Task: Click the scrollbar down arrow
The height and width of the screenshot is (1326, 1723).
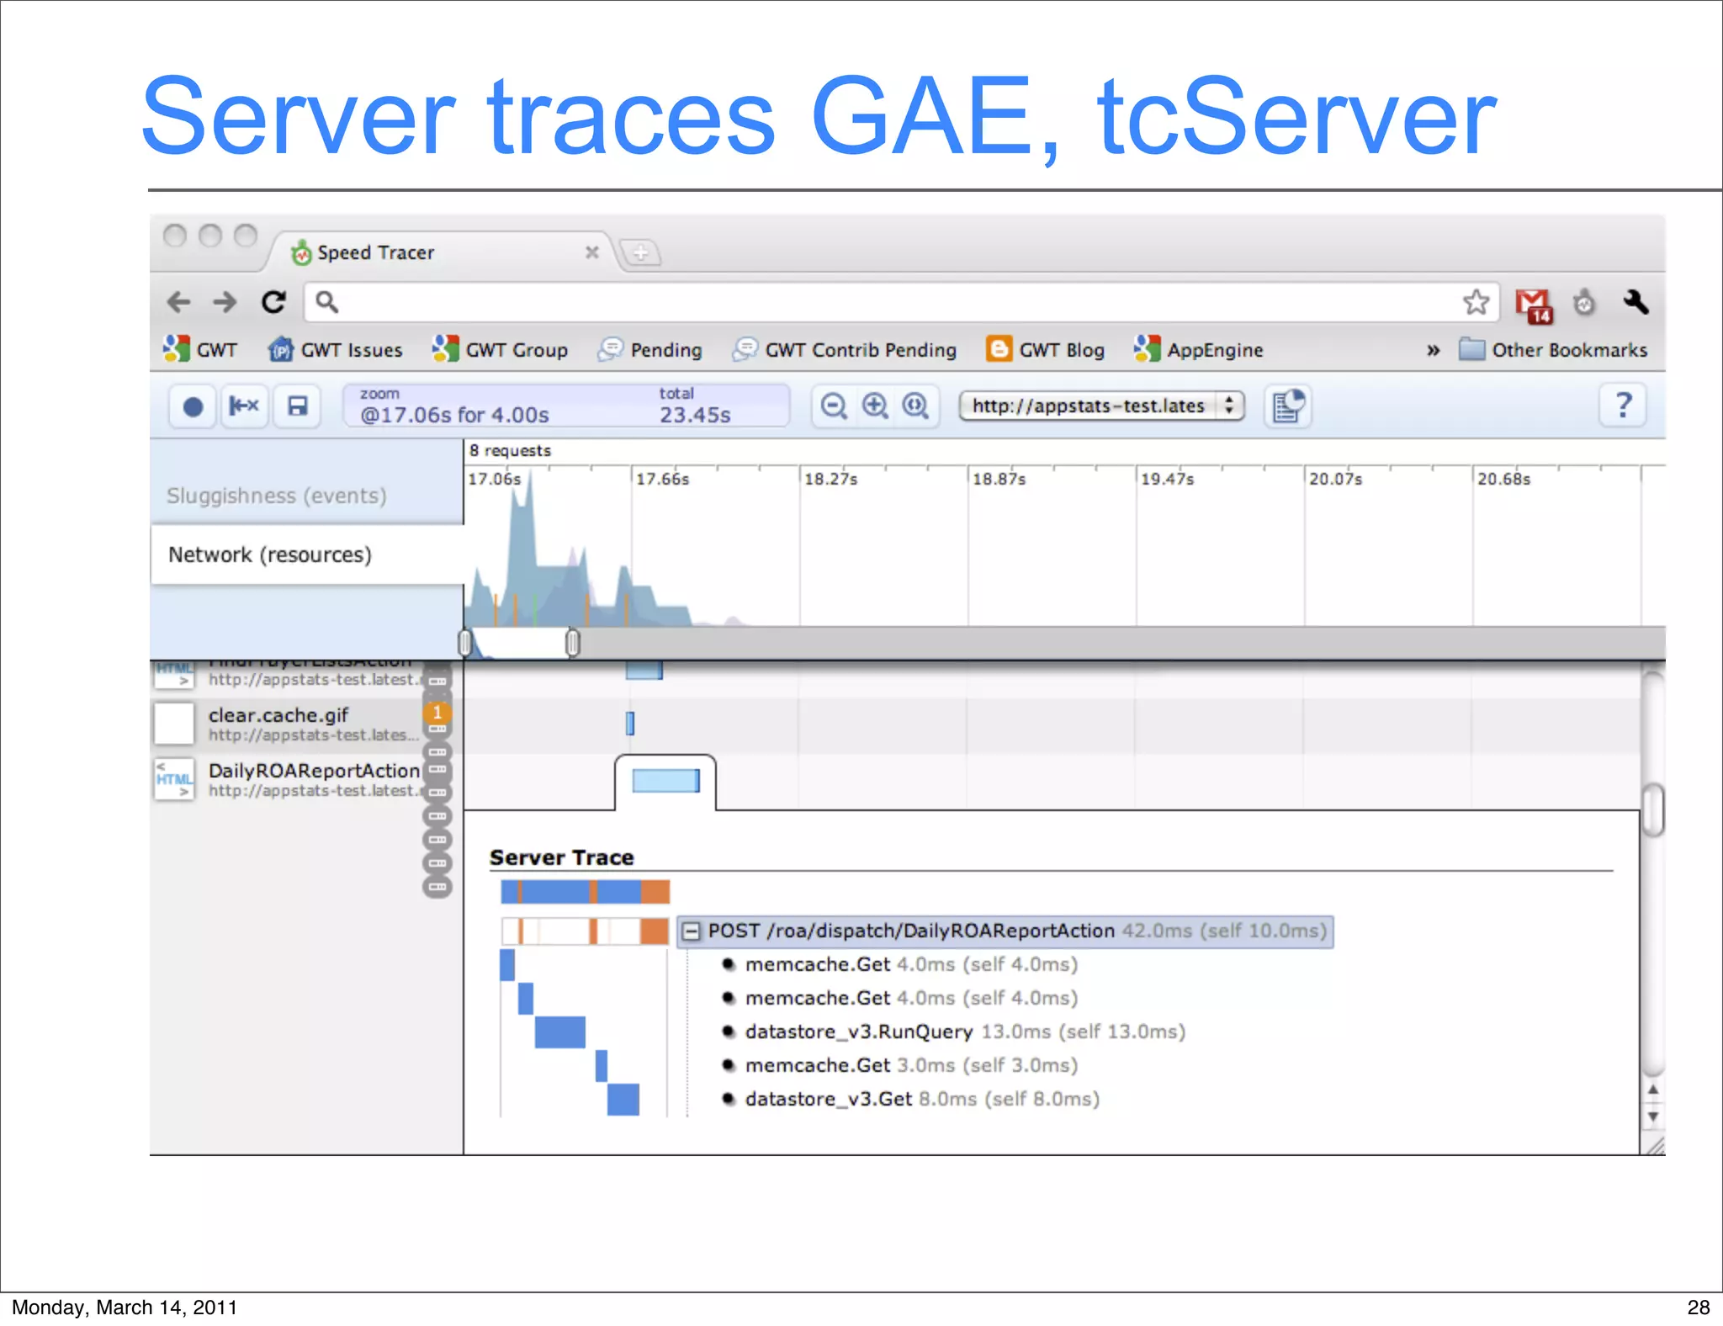Action: point(1653,1116)
